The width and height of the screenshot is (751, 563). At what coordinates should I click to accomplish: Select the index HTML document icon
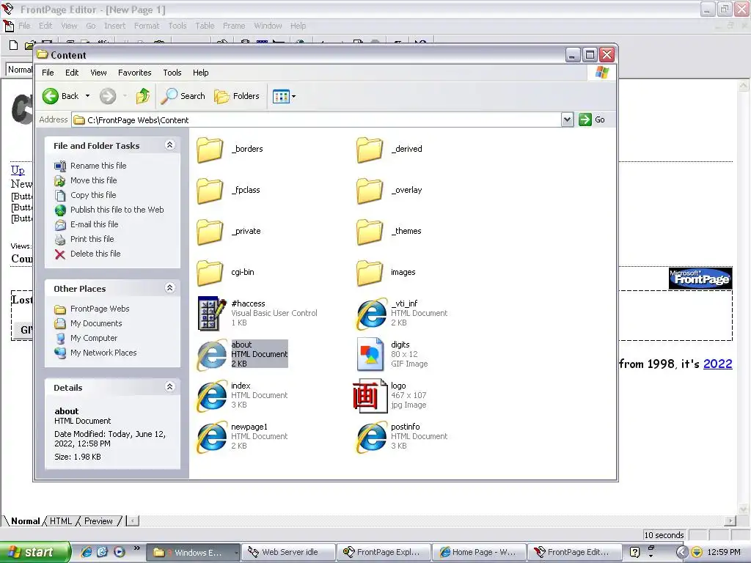point(212,396)
